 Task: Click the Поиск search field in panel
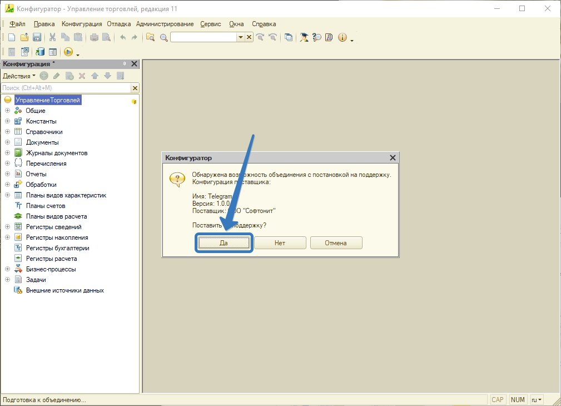point(66,88)
